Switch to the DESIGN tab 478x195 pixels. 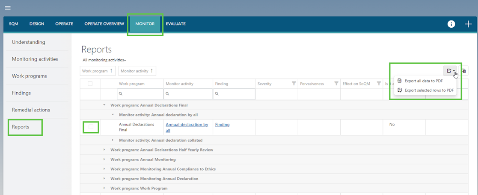(36, 24)
